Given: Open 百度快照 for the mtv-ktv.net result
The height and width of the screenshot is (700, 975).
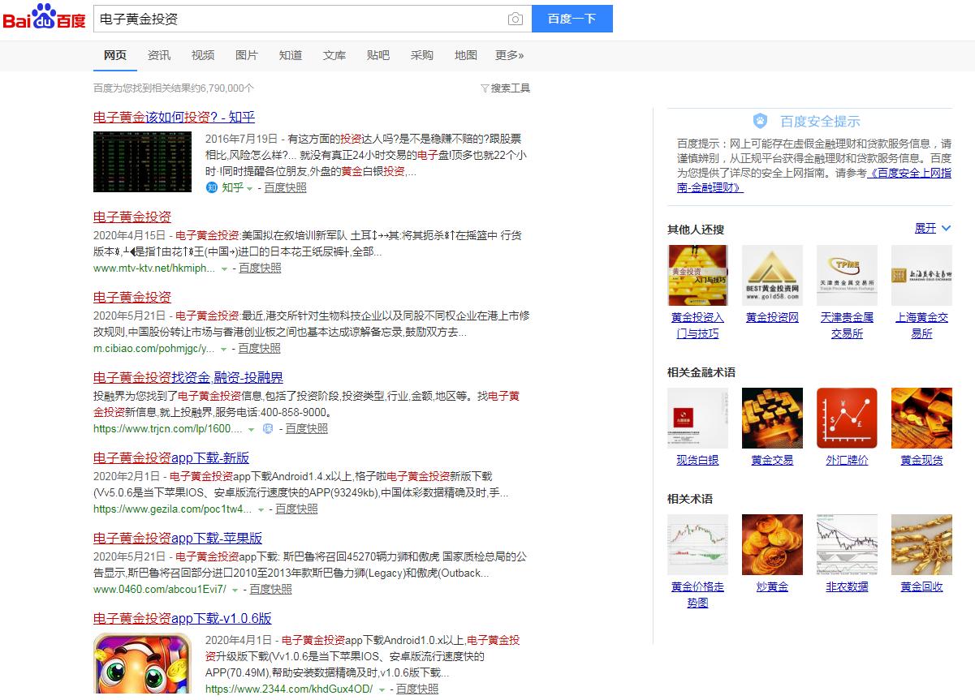Looking at the screenshot, I should (x=260, y=268).
